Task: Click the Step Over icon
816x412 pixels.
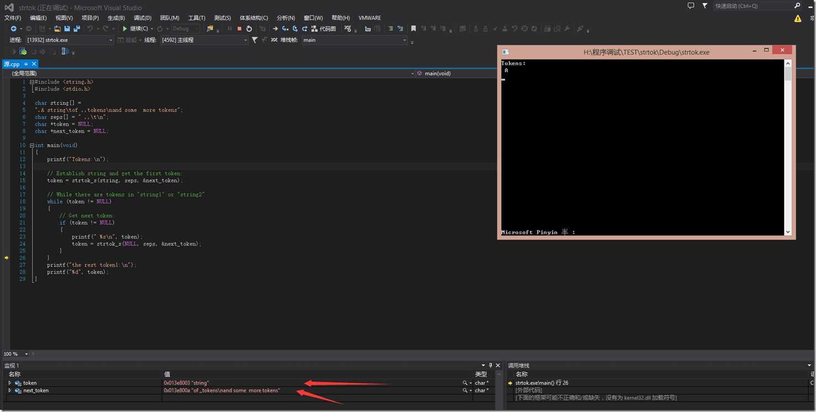Action: (x=295, y=29)
